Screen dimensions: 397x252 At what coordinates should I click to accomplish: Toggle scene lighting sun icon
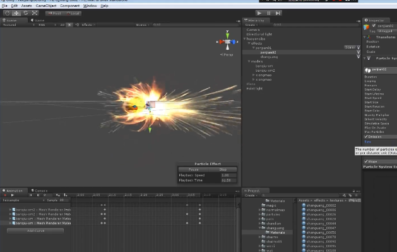(69, 25)
